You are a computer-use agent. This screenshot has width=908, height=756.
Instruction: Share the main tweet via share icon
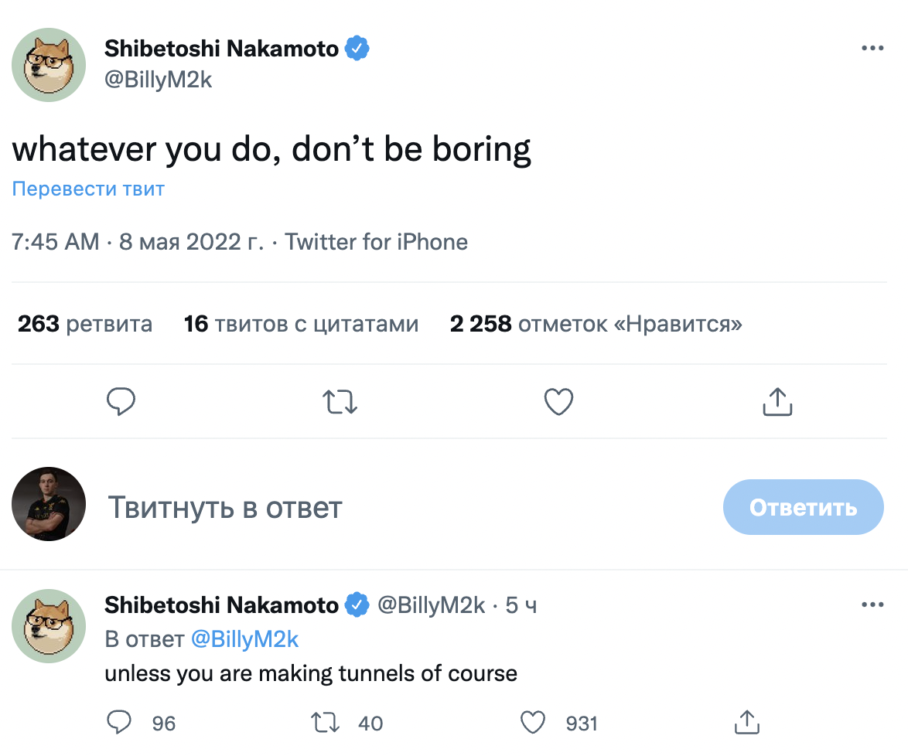(777, 401)
